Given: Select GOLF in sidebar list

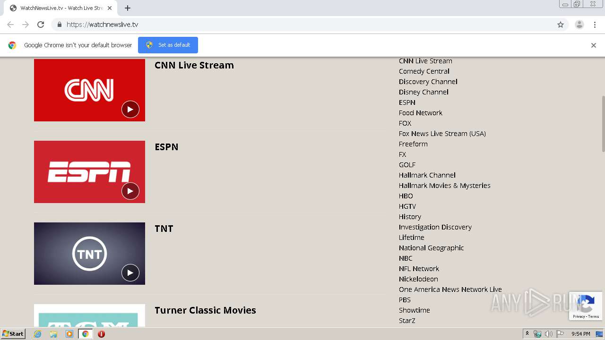Looking at the screenshot, I should point(407,165).
